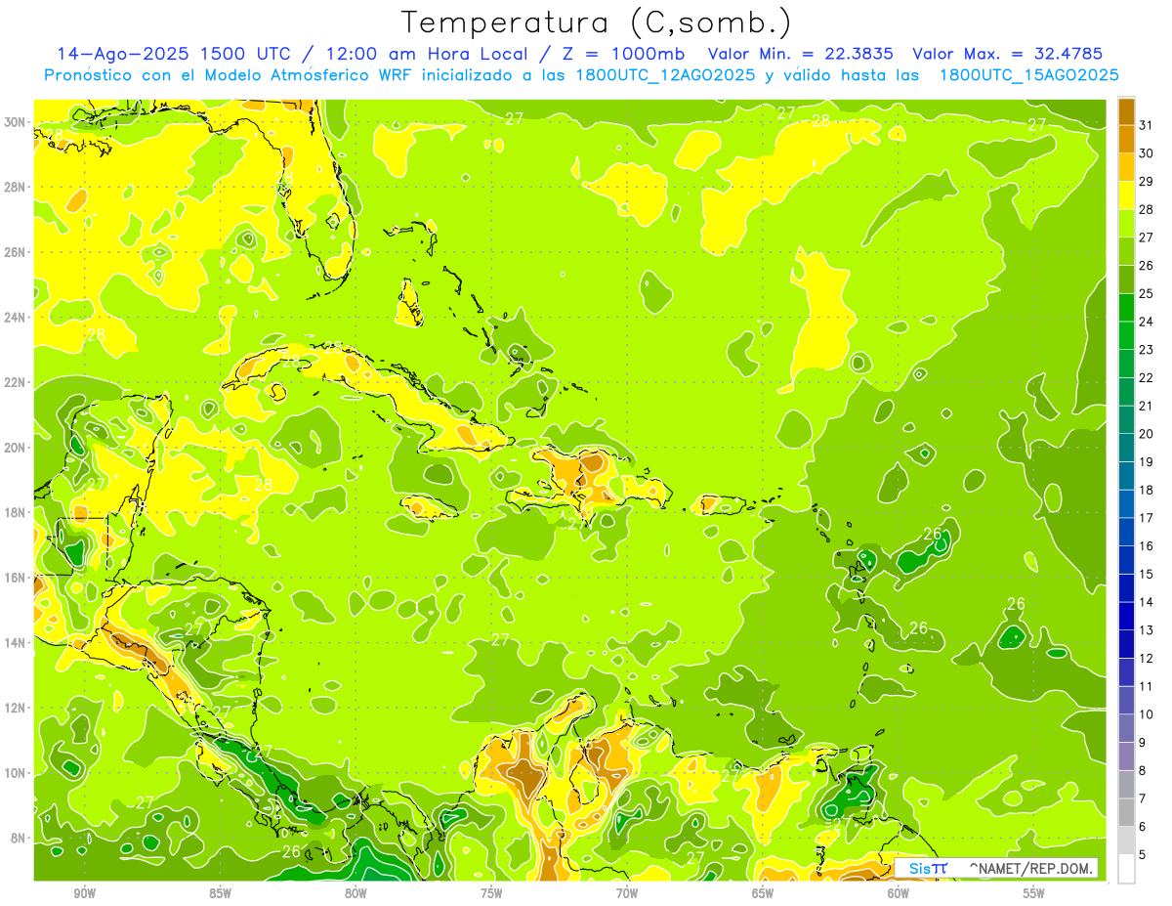1172x906 pixels.
Task: Click the '1800UTC_15AGO2025' valid-until time
Action: [1028, 75]
